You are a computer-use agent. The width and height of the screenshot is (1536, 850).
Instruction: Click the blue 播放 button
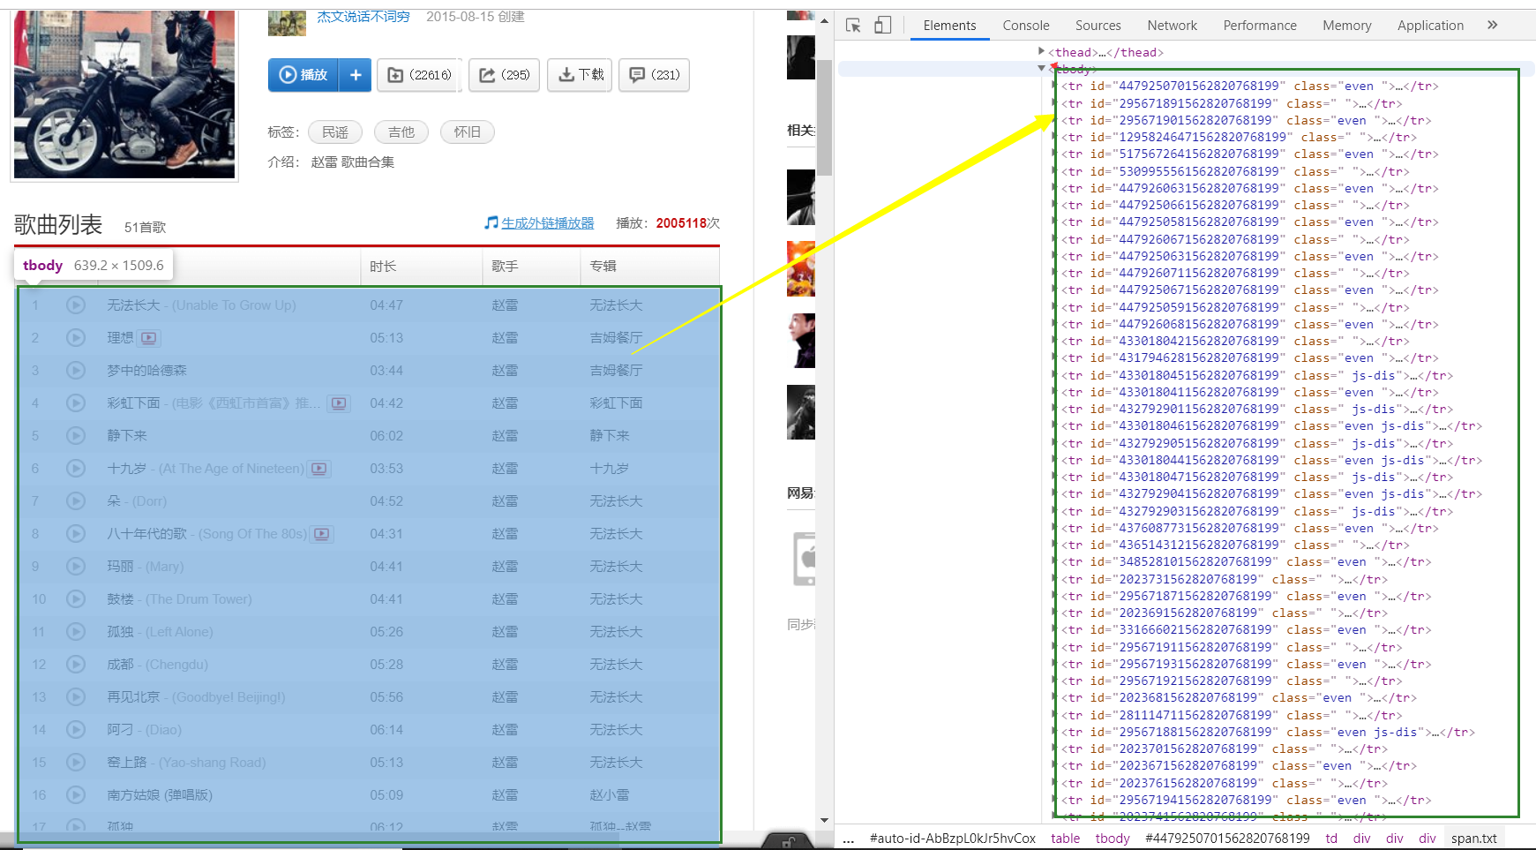303,75
